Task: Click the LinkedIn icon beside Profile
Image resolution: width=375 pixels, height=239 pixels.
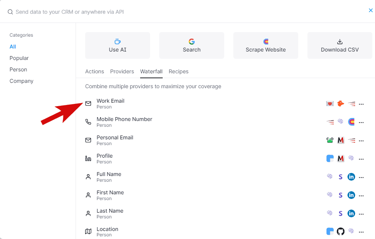Action: pos(88,158)
